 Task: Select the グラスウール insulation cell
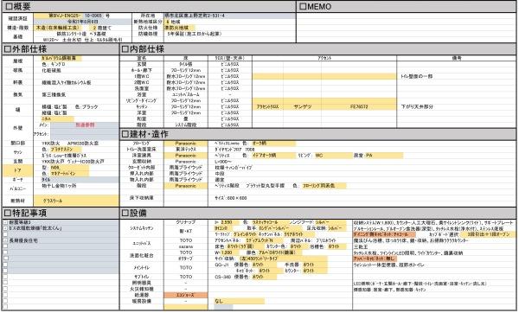pyautogui.click(x=76, y=201)
